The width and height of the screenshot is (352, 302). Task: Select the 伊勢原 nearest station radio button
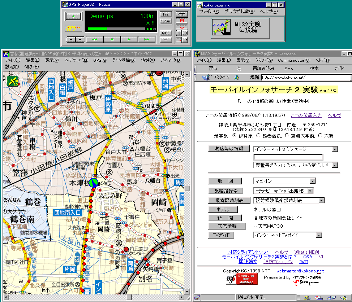[235, 136]
